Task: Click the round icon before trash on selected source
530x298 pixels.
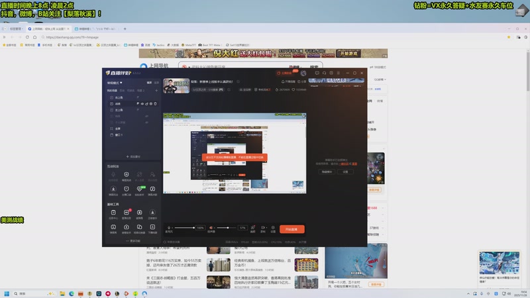Action: (151, 104)
